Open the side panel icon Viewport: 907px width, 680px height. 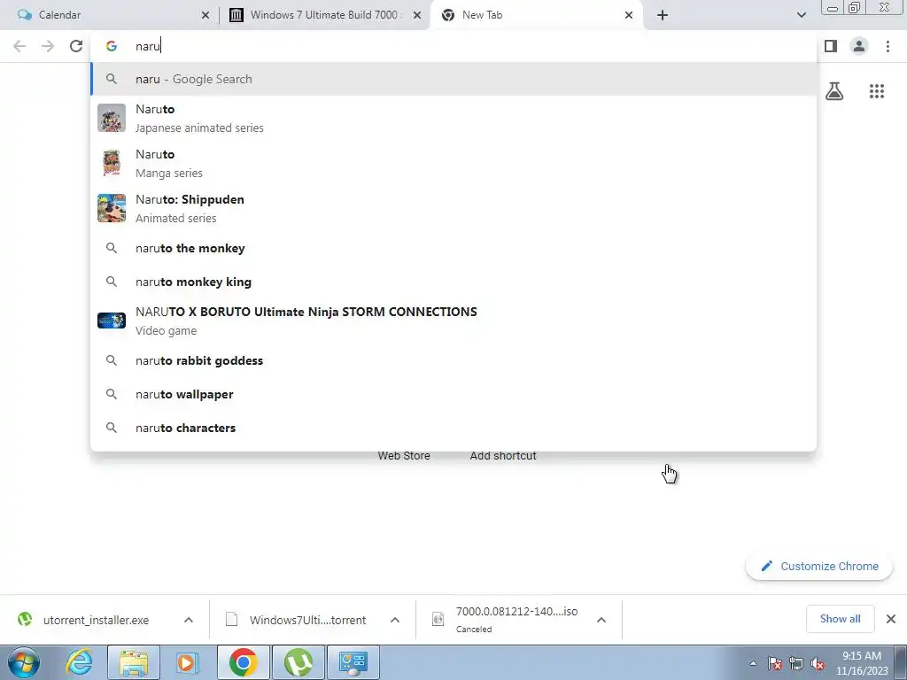(831, 46)
